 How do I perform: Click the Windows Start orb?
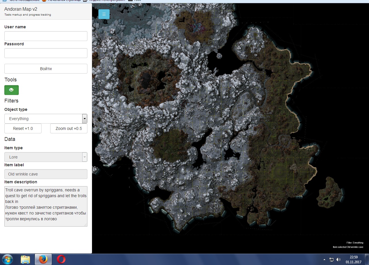click(x=7, y=259)
